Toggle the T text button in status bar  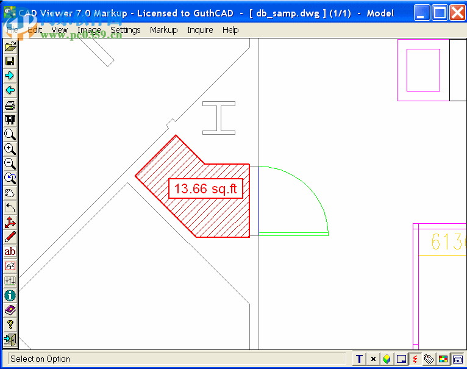359,359
